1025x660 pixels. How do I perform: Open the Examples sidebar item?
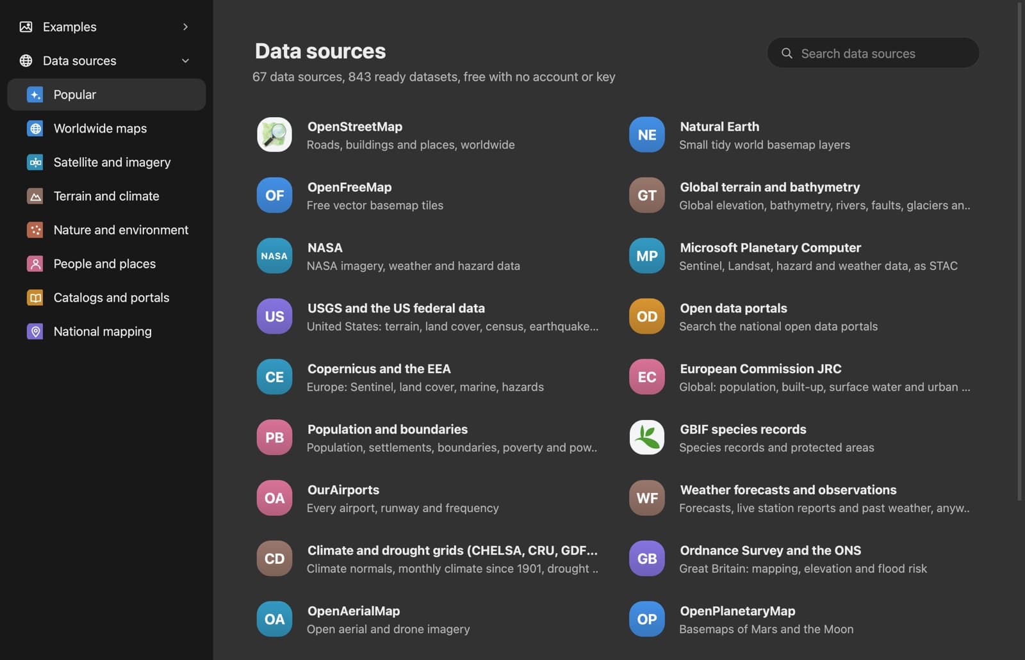tap(106, 27)
